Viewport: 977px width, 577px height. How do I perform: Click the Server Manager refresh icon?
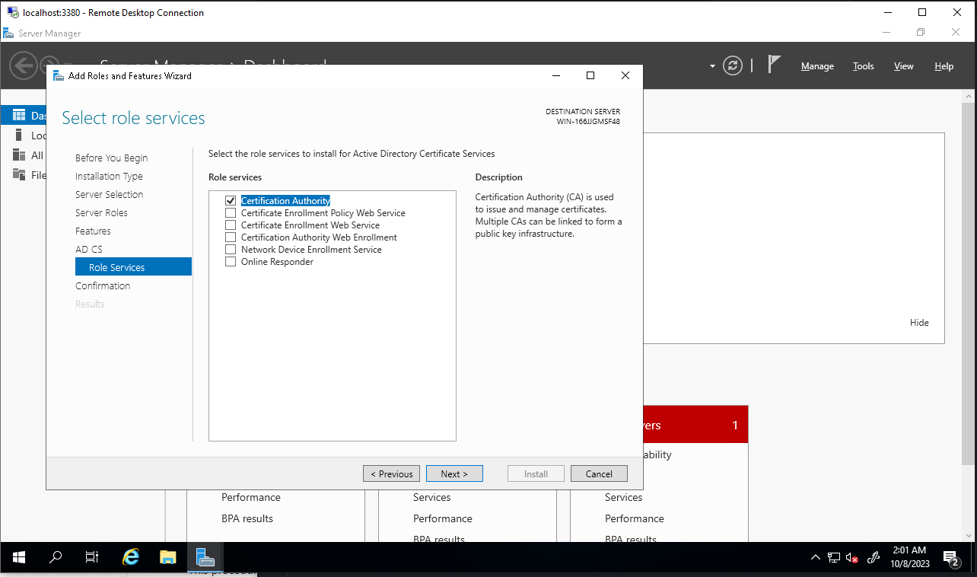pyautogui.click(x=732, y=65)
